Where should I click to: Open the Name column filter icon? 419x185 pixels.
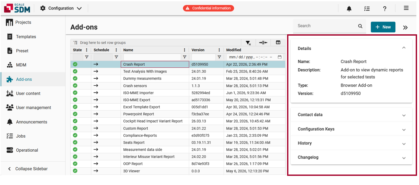[185, 57]
